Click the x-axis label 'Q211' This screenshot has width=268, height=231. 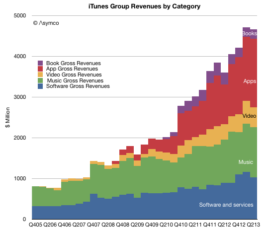pos(195,225)
